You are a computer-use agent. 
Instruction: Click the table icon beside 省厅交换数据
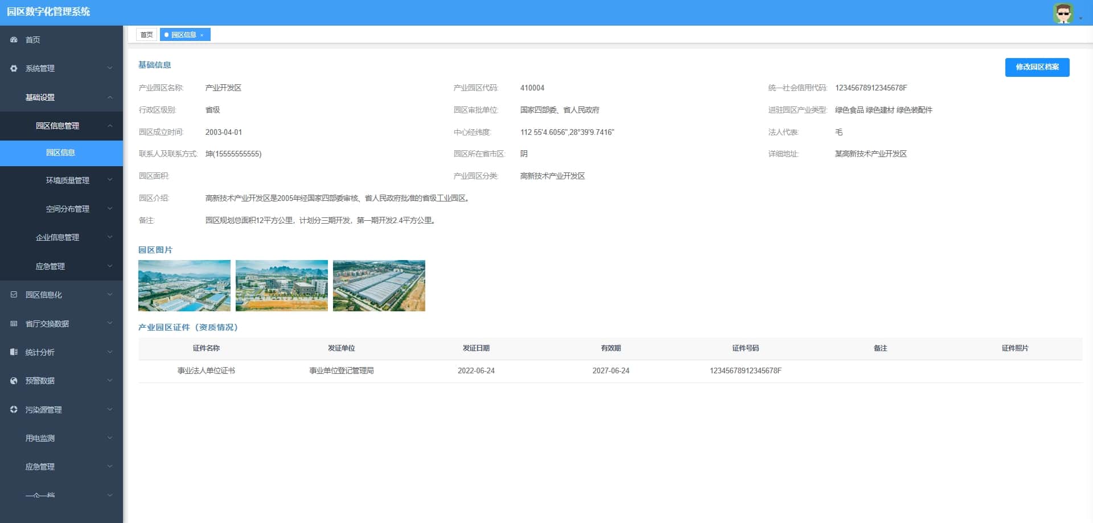pyautogui.click(x=14, y=324)
